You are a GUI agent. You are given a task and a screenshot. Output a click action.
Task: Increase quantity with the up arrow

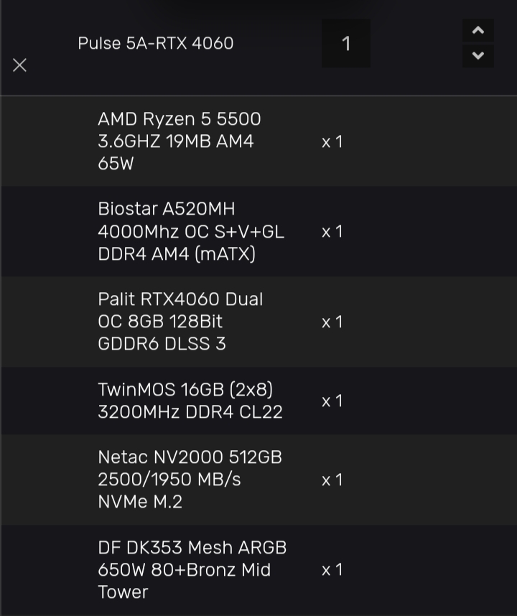tap(478, 31)
